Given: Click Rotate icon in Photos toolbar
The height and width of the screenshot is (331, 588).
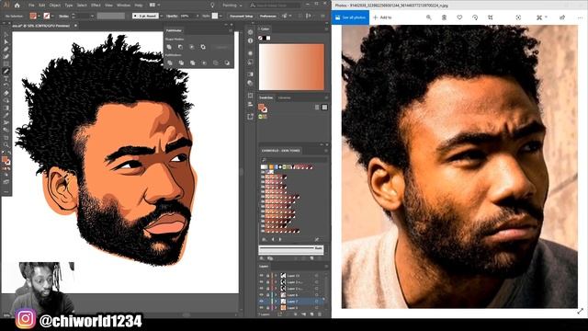Looking at the screenshot, I should tap(475, 17).
